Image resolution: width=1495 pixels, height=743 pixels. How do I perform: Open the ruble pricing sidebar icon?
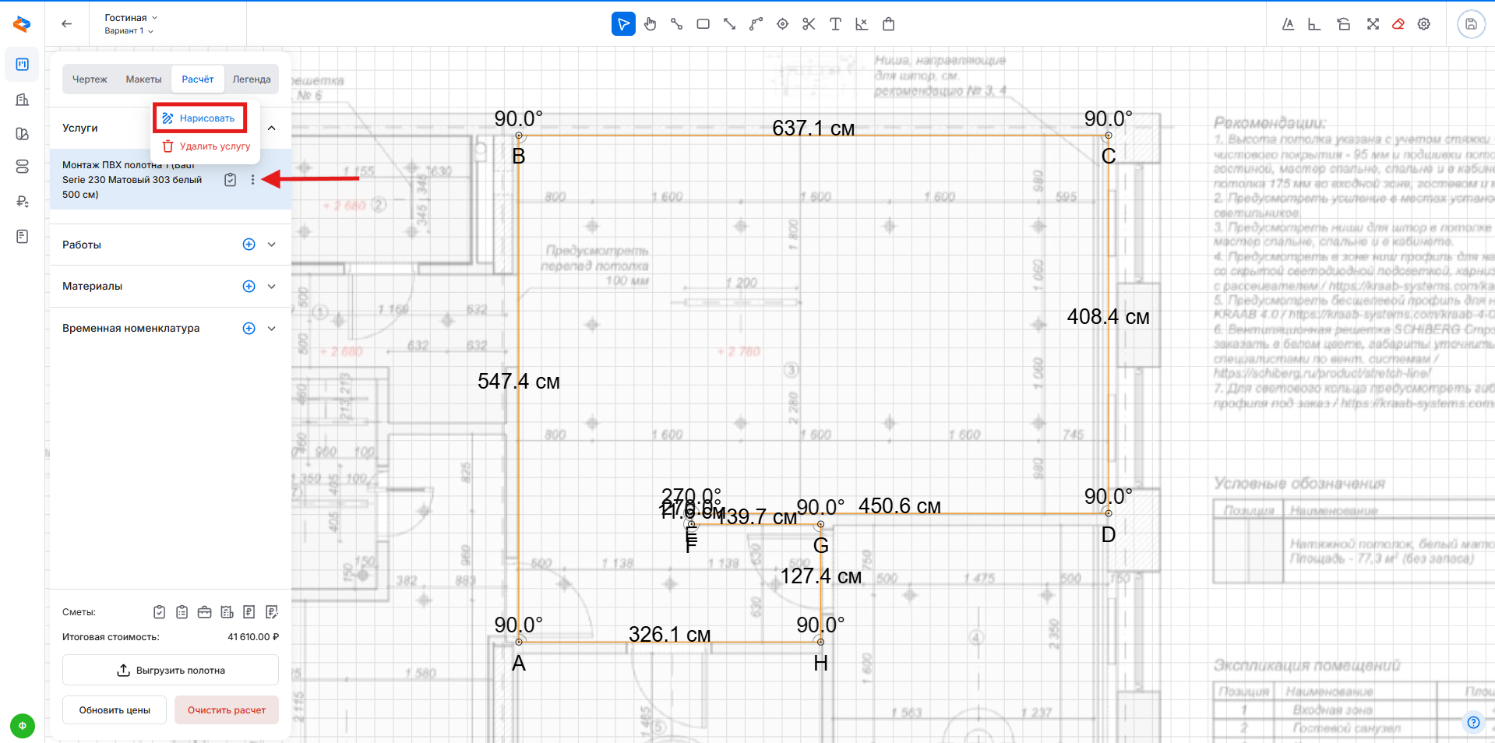pyautogui.click(x=23, y=202)
